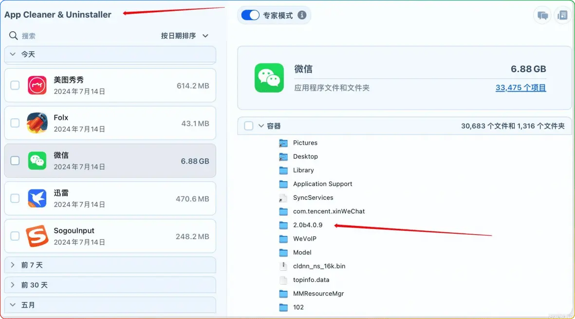Check the box next to SogouInput
Image resolution: width=575 pixels, height=319 pixels.
[15, 236]
